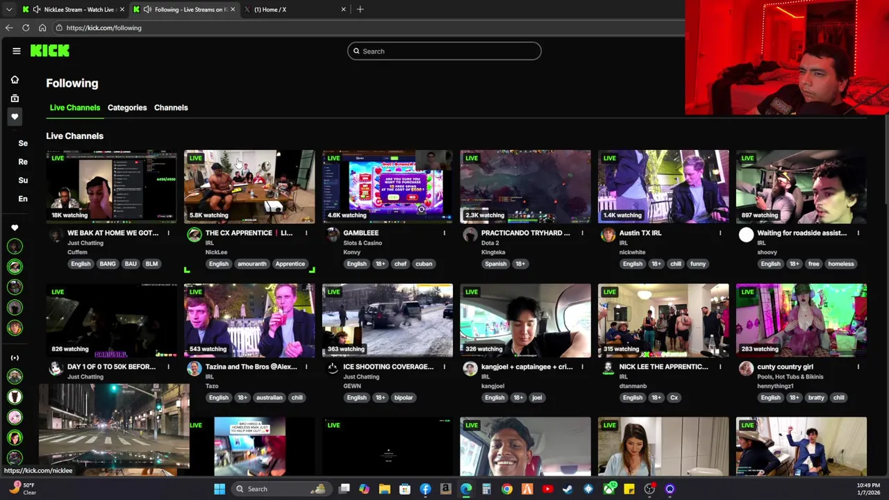The width and height of the screenshot is (889, 500).
Task: Open the tab list dropdown arrow in browser
Action: (8, 10)
